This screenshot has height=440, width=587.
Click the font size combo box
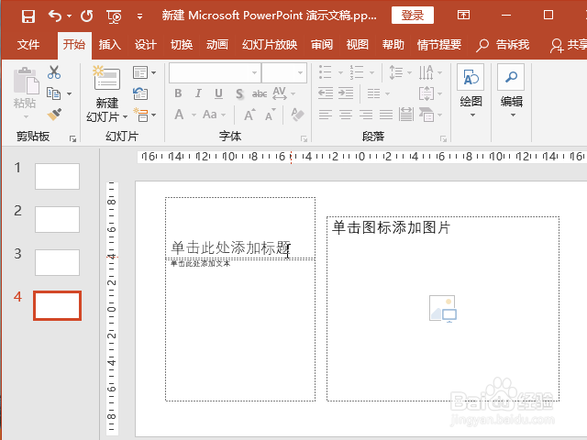point(284,72)
